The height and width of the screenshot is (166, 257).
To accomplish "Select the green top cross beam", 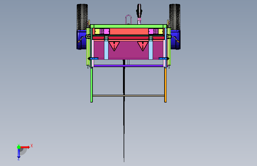I will (129, 26).
